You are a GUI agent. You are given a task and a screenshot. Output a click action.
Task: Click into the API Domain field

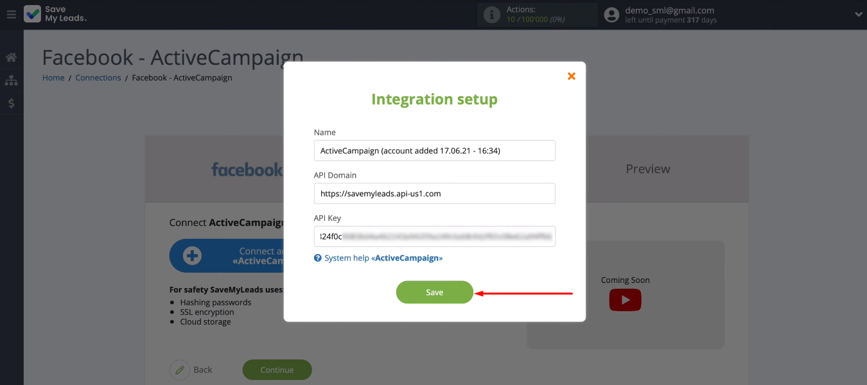[434, 193]
